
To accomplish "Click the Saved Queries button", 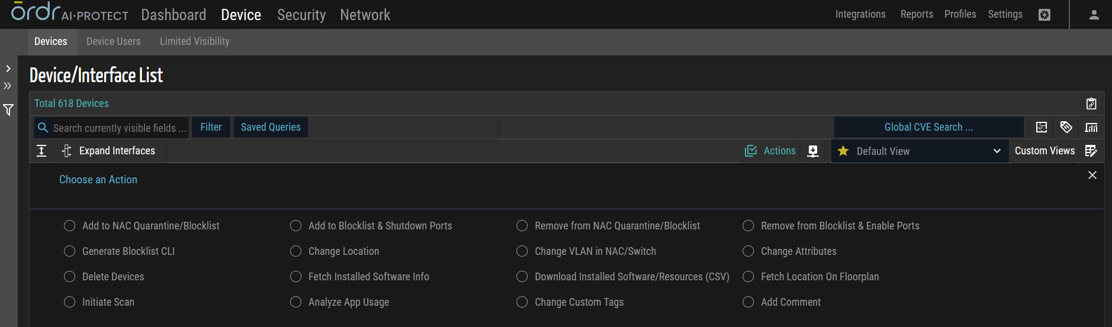I will point(271,127).
